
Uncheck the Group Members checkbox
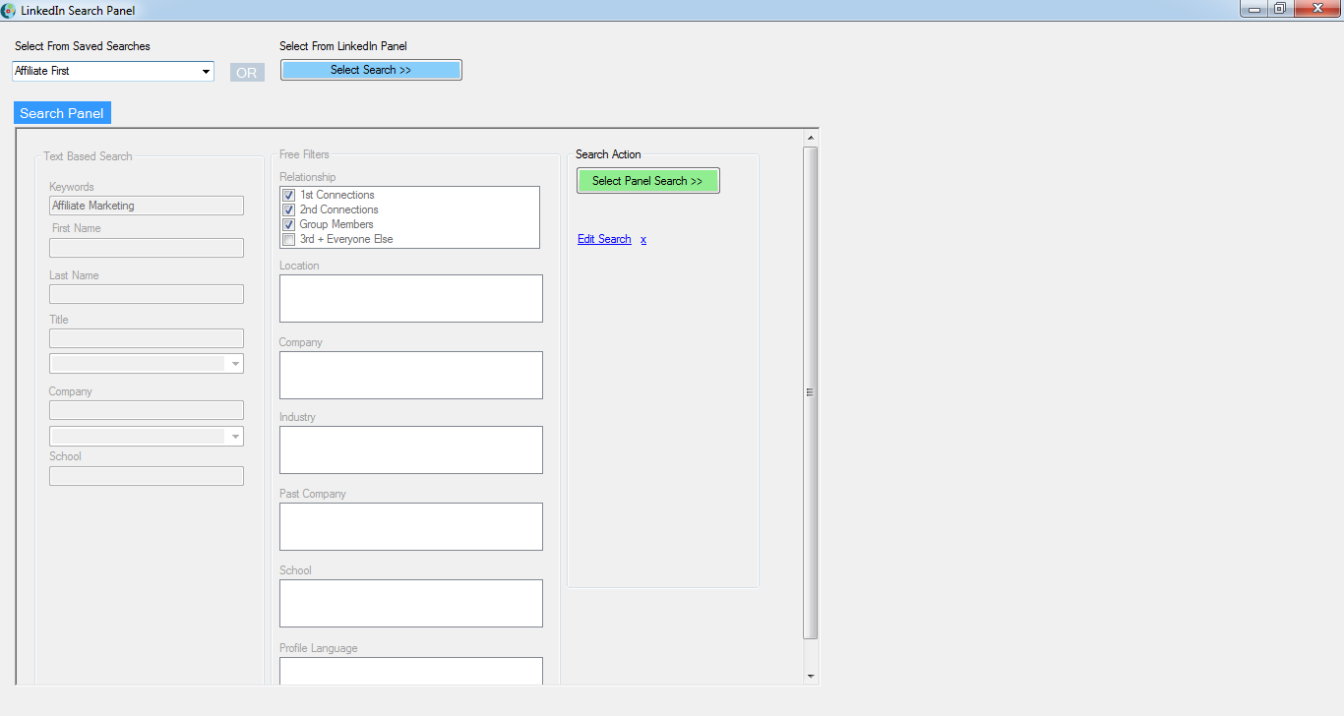[x=289, y=224]
